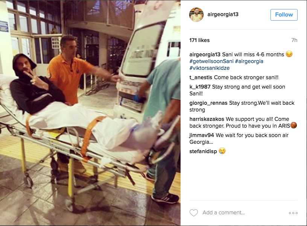View the k_k1987 commenter profile
The height and width of the screenshot is (226, 307).
click(200, 87)
